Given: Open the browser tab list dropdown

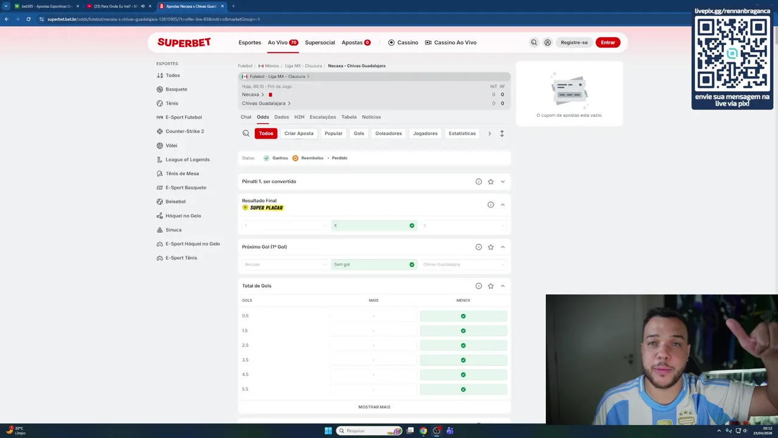Looking at the screenshot, I should pos(6,6).
